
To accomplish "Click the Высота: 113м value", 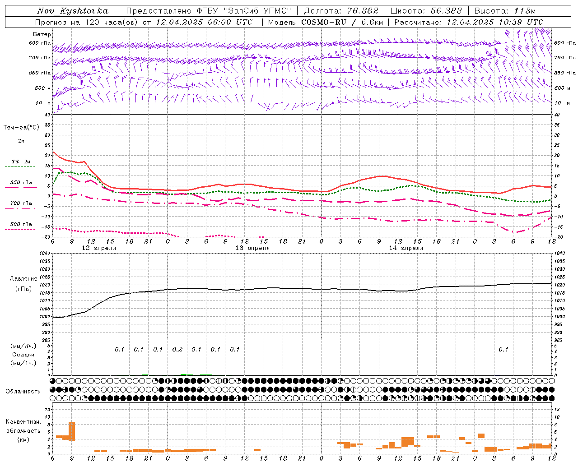I will click(x=505, y=11).
